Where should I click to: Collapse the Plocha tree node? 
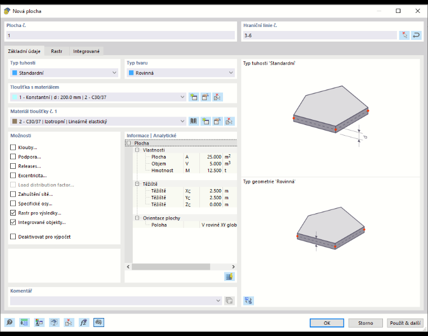pos(128,143)
